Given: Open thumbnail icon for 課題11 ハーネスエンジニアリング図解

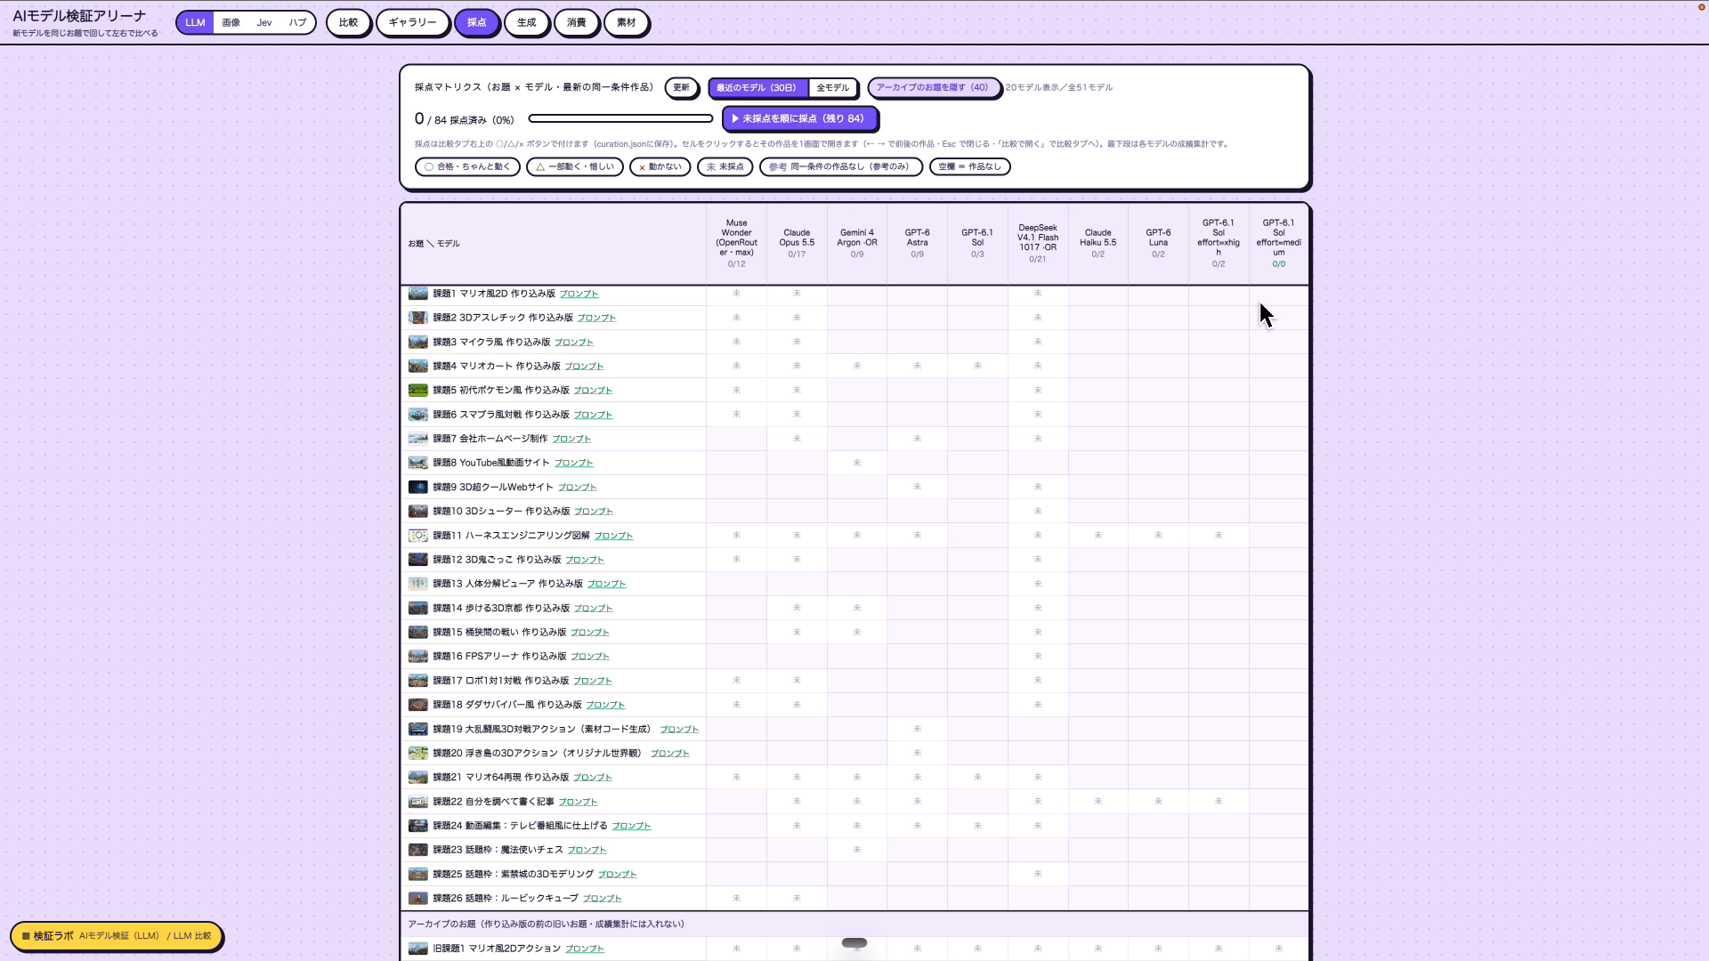Looking at the screenshot, I should pyautogui.click(x=417, y=536).
